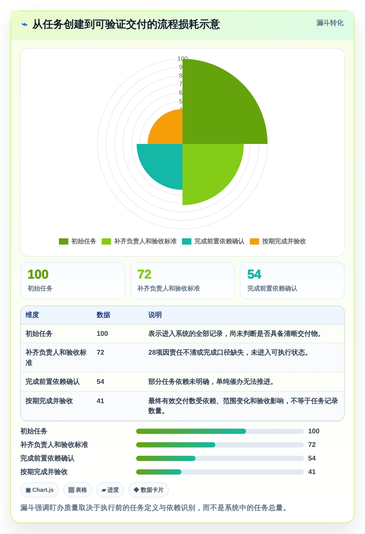Select the 100 初始任务 data card
Image resolution: width=365 pixels, height=534 pixels.
(73, 281)
